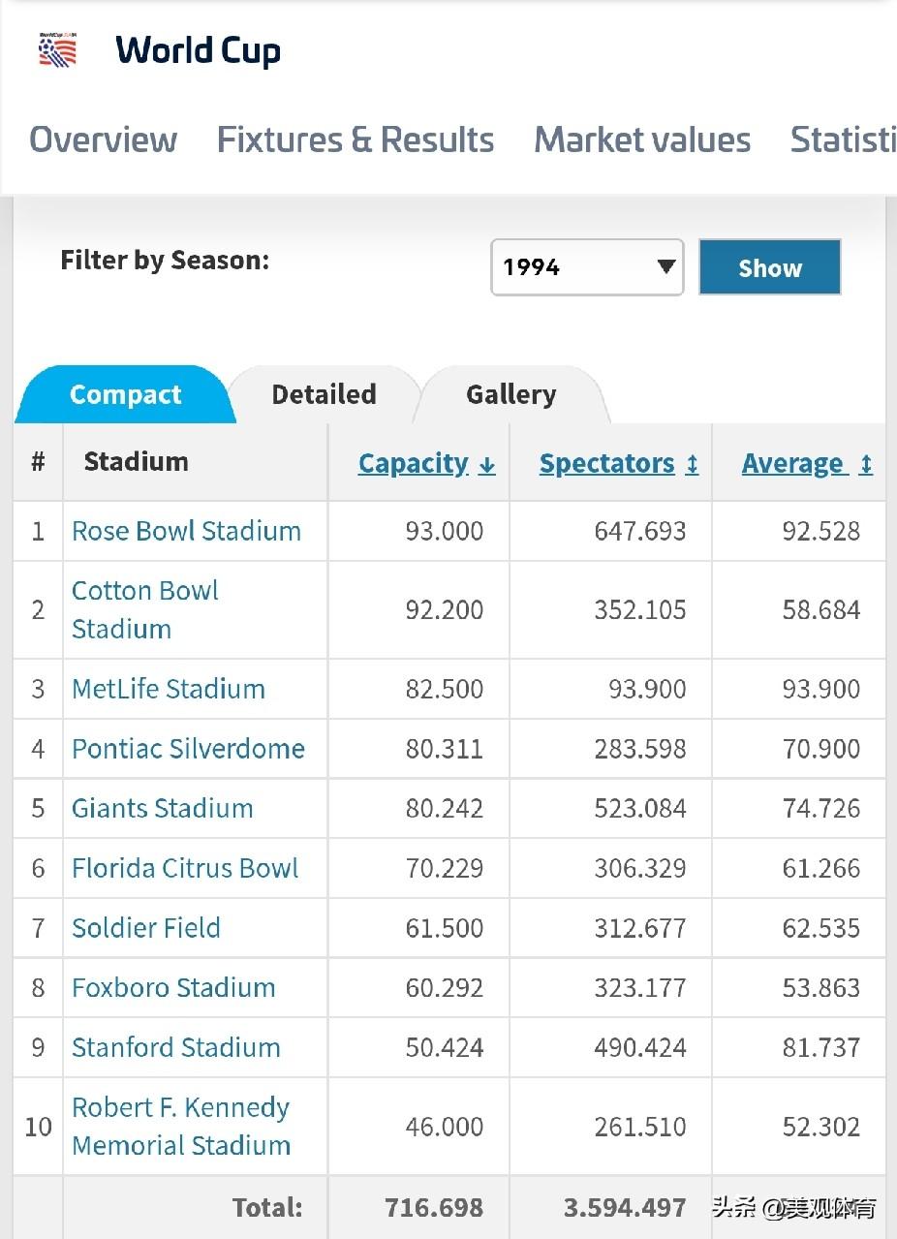Open the Overview menu item
Viewport: 897px width, 1239px height.
tap(104, 139)
